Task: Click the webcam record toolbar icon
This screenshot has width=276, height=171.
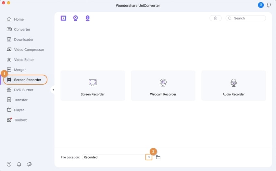Action: pos(76,18)
